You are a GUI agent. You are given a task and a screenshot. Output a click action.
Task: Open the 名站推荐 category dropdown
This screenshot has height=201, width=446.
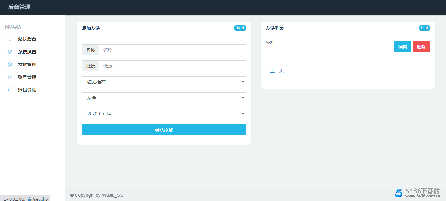pyautogui.click(x=164, y=82)
